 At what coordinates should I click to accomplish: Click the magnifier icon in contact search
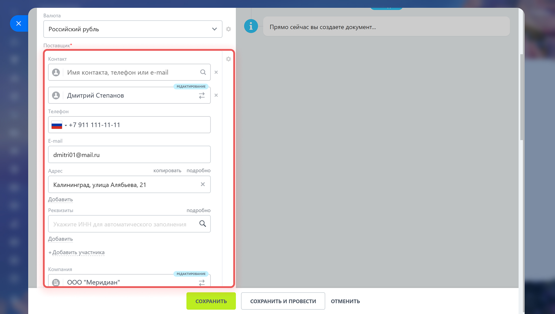[x=203, y=72]
